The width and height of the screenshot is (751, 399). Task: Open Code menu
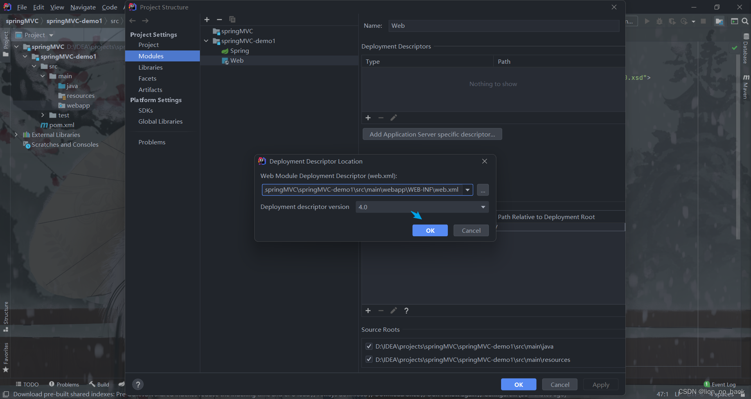point(110,7)
